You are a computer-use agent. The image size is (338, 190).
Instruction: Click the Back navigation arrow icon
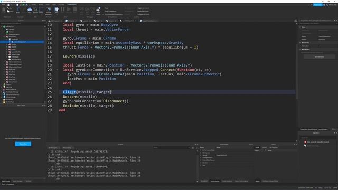(x=18, y=9)
